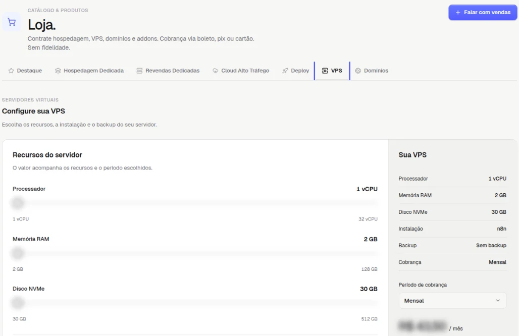
Task: Click the Processador slider handle
Action: click(x=18, y=203)
